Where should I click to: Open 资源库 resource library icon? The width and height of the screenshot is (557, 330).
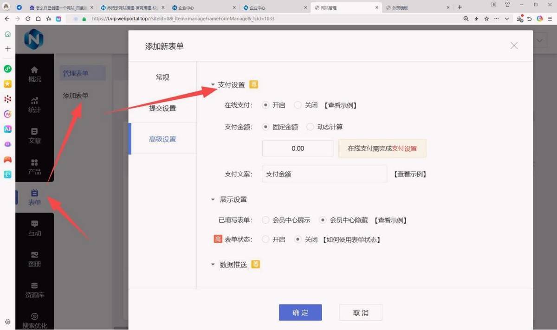pos(34,290)
